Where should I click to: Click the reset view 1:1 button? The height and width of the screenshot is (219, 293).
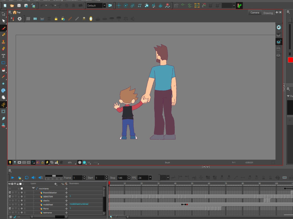[89, 163]
